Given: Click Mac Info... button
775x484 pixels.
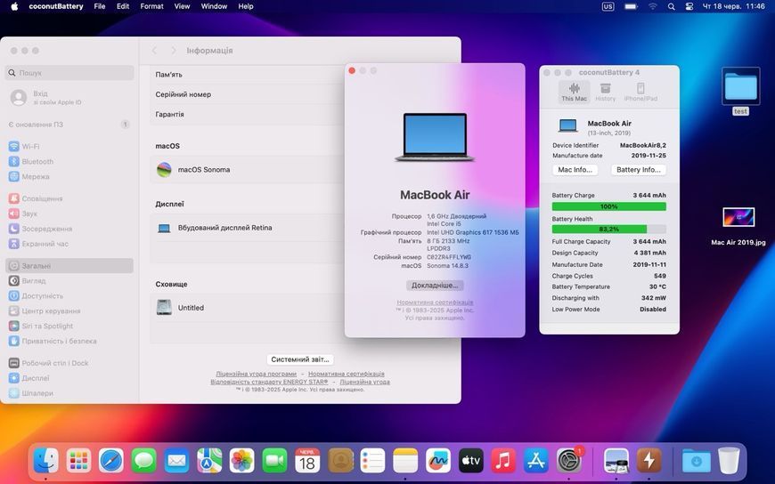Looking at the screenshot, I should point(575,169).
